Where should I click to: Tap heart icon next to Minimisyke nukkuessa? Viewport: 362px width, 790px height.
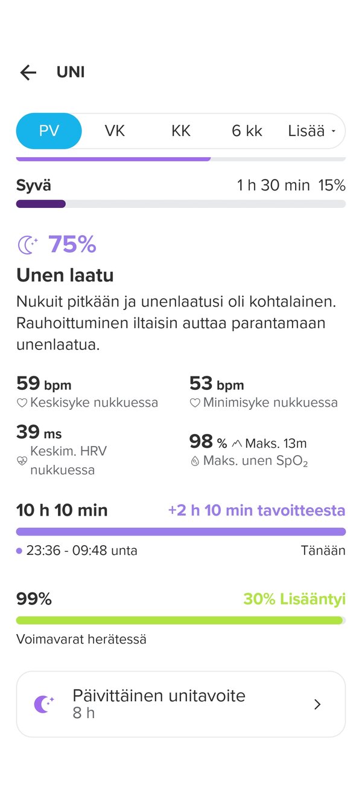pos(195,403)
